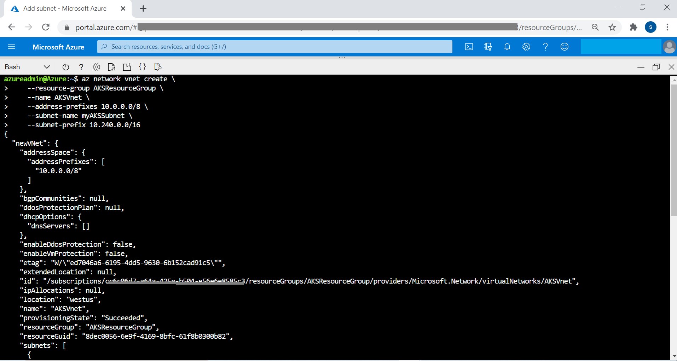Click the upload/download files icon
The image size is (677, 361).
point(111,67)
